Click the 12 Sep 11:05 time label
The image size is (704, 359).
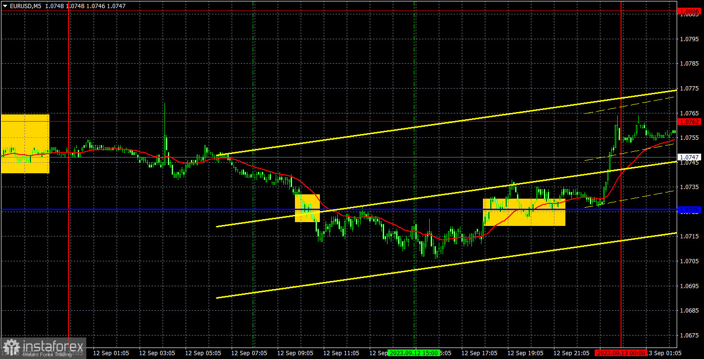341,353
